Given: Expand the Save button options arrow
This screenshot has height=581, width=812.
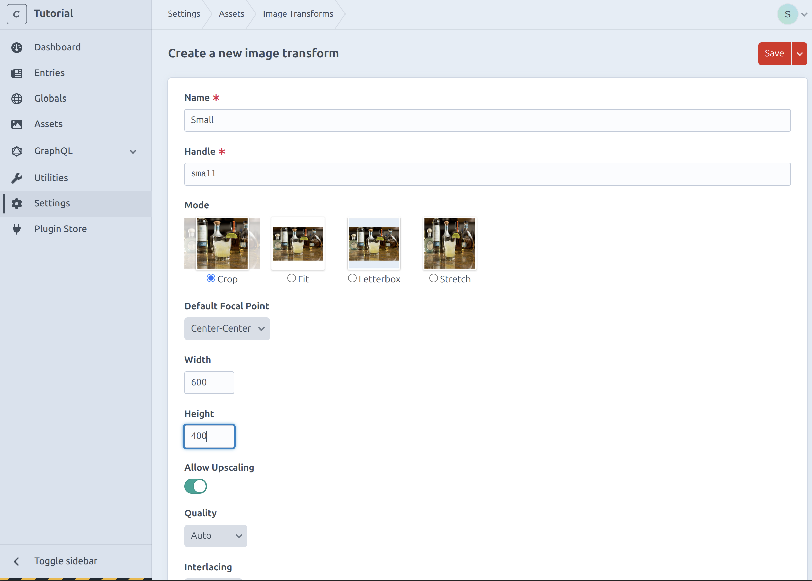Looking at the screenshot, I should [800, 54].
